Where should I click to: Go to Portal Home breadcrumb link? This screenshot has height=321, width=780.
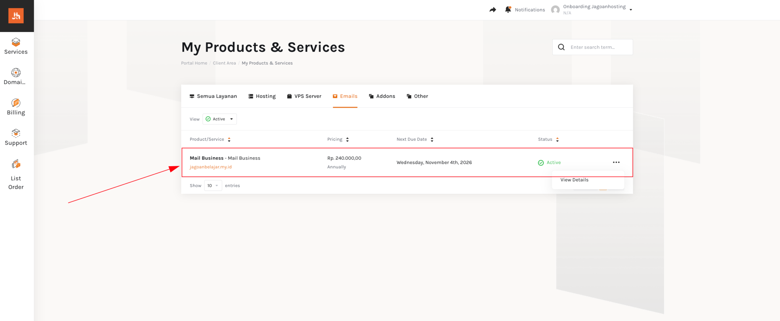pyautogui.click(x=194, y=63)
